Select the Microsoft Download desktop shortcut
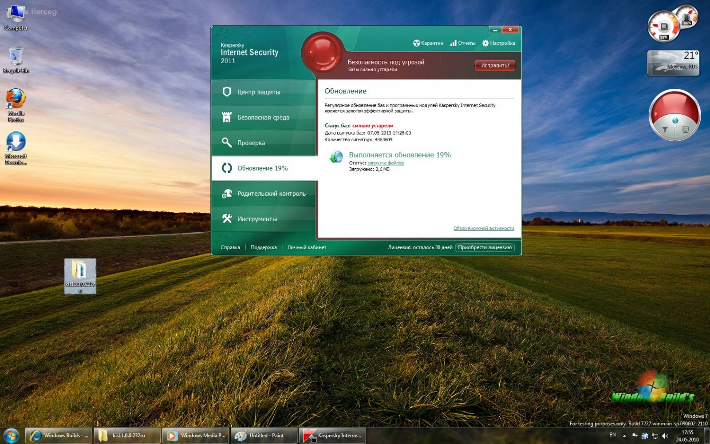710x444 pixels. tap(16, 148)
